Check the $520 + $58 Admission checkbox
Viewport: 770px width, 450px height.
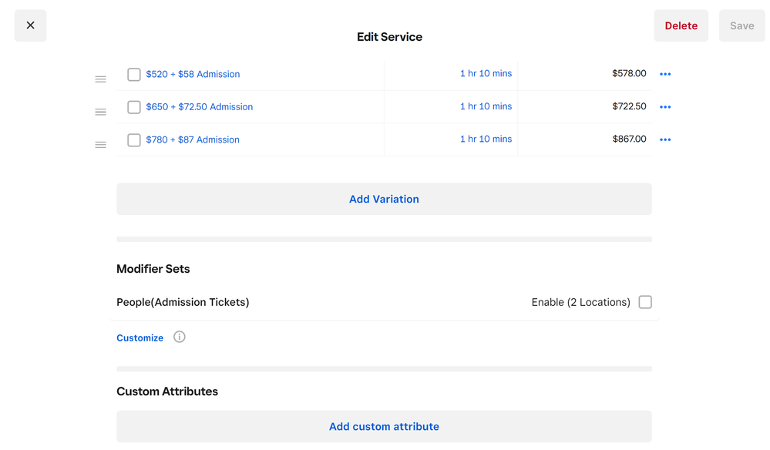[134, 75]
